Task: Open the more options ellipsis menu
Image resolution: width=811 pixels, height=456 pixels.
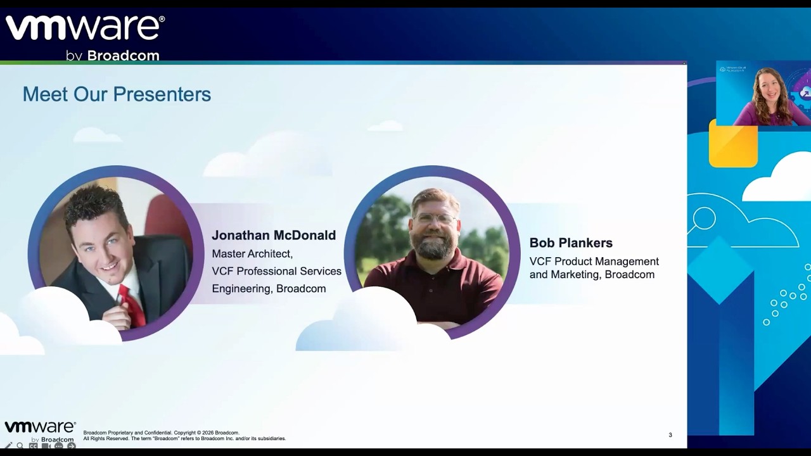Action: [x=58, y=446]
